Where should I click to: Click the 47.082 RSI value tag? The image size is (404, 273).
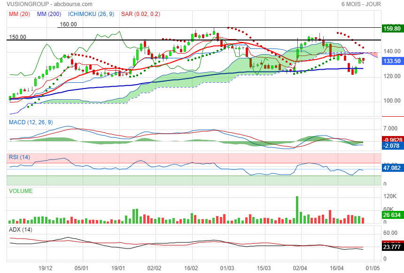pyautogui.click(x=392, y=168)
